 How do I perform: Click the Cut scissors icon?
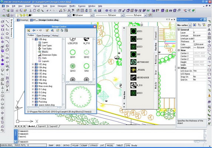tap(30, 10)
